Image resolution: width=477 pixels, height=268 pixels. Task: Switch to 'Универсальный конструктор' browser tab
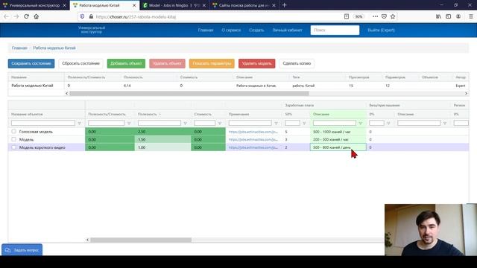coord(34,5)
